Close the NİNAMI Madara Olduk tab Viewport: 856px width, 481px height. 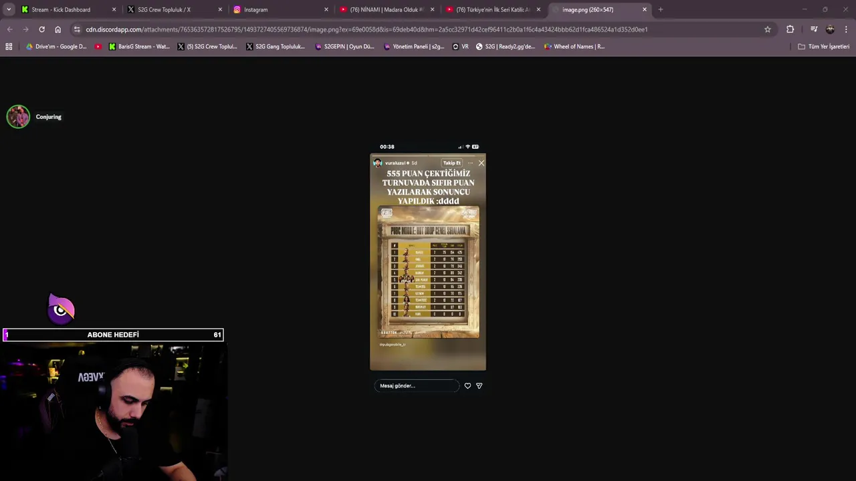click(433, 9)
